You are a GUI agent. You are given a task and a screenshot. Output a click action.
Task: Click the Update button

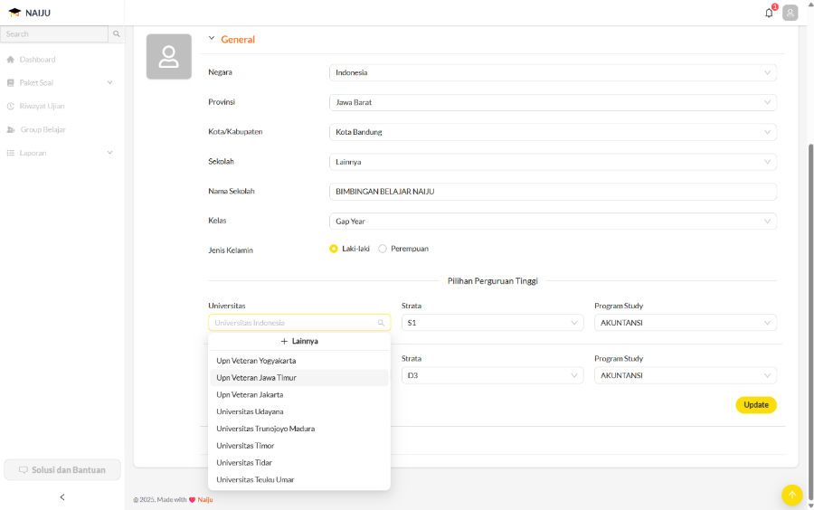coord(756,405)
